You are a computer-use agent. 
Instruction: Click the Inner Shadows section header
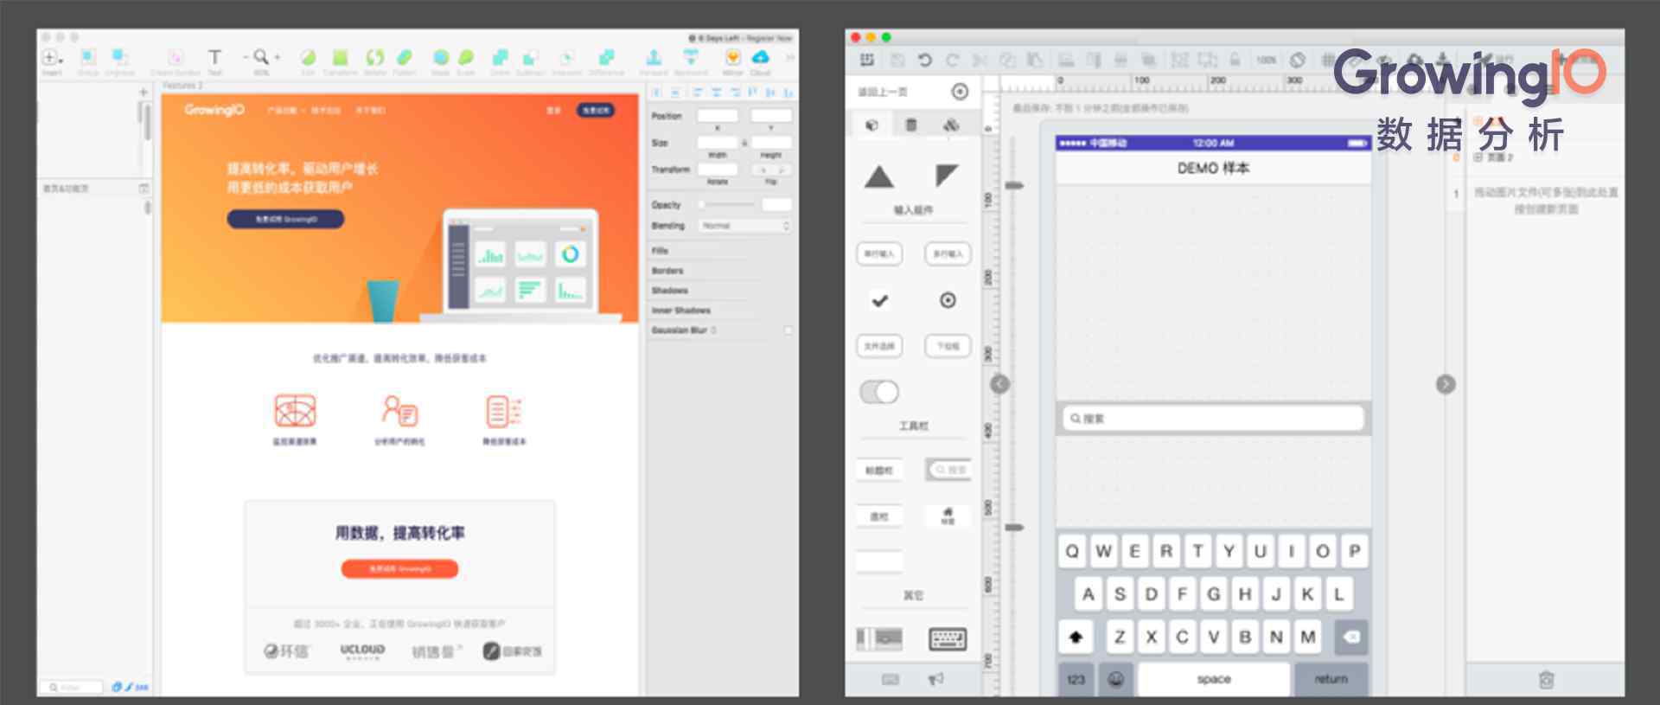(680, 311)
